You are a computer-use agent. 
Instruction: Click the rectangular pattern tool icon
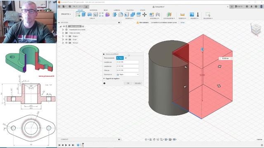(101, 15)
